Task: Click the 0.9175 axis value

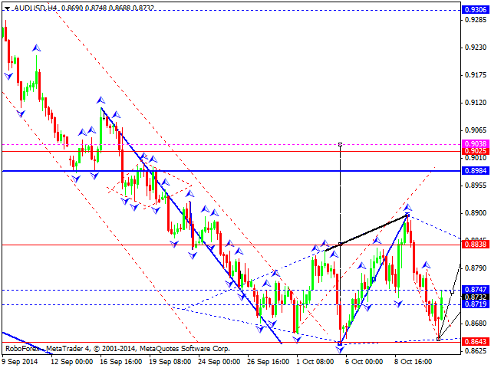Action: coord(476,75)
